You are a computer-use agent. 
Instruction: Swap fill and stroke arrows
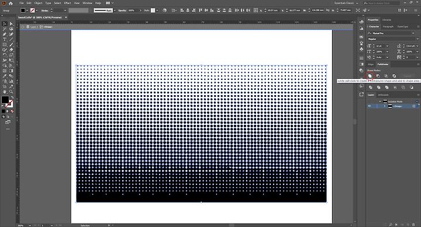pyautogui.click(x=12, y=97)
